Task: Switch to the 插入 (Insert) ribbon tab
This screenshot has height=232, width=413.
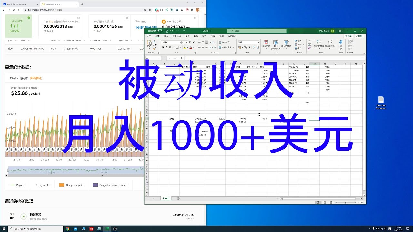Action: [166, 36]
